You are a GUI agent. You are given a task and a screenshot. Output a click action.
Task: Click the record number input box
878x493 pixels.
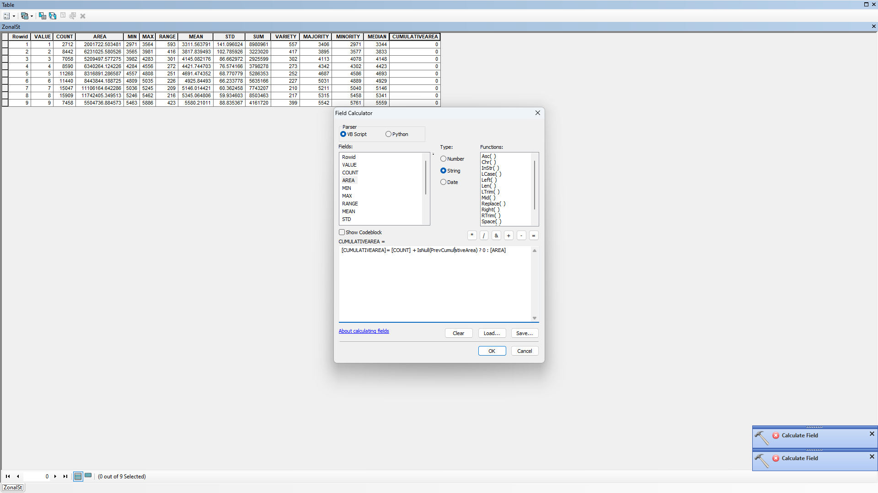(x=37, y=476)
